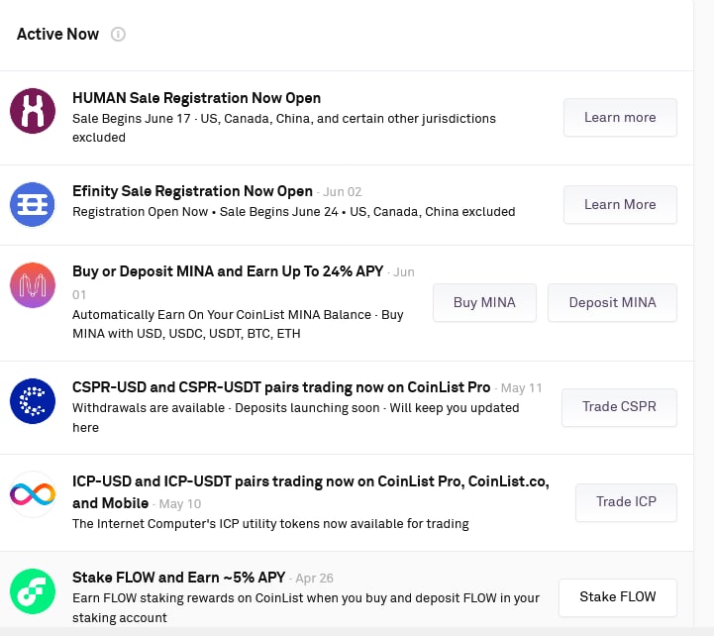Click the MINA token logo icon

(33, 285)
